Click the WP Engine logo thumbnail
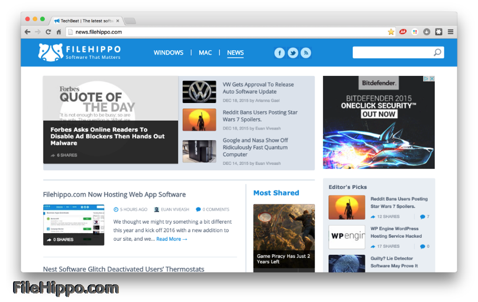478x302 pixels. coord(347,237)
